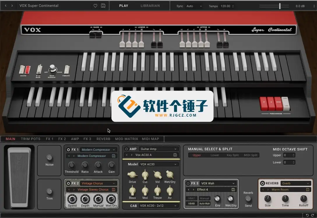Viewport: 317px width, 218px height.
Task: Save the Modern Compressor FX 1 preset
Action: pos(114,156)
